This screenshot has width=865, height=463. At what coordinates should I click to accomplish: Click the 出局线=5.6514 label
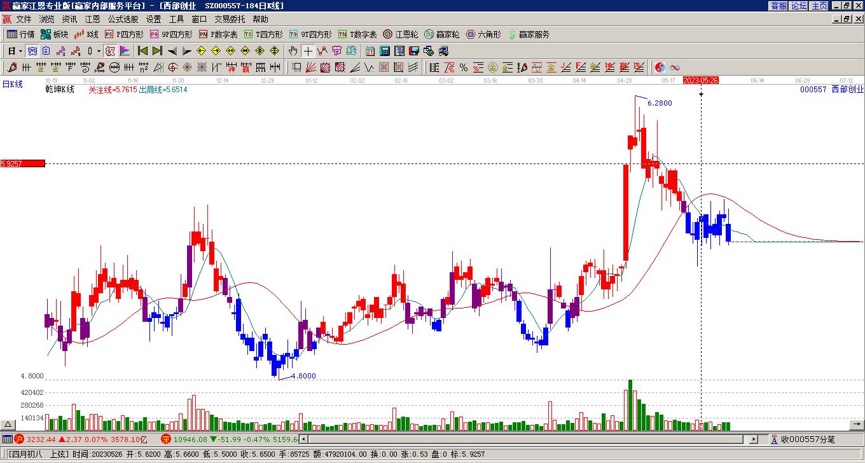click(x=163, y=90)
